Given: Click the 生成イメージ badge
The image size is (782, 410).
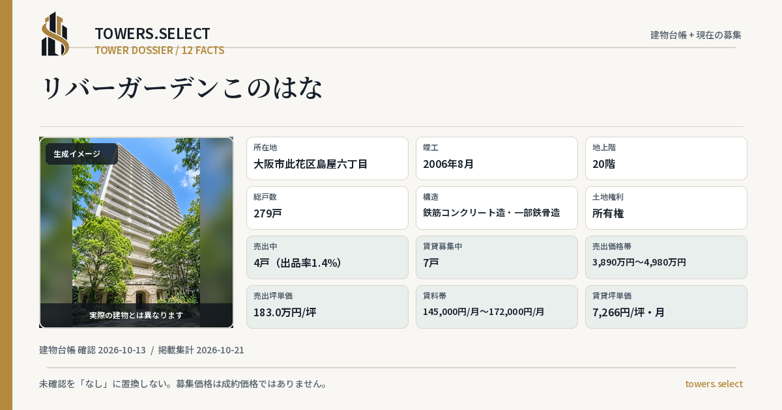Looking at the screenshot, I should tap(81, 154).
